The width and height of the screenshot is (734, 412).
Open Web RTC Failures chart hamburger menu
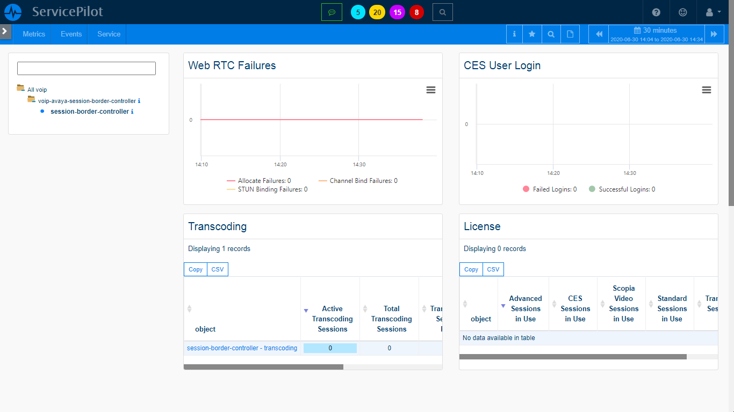(x=430, y=90)
